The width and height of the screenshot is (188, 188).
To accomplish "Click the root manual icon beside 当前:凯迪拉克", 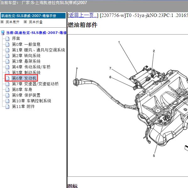I will [x=3, y=33].
